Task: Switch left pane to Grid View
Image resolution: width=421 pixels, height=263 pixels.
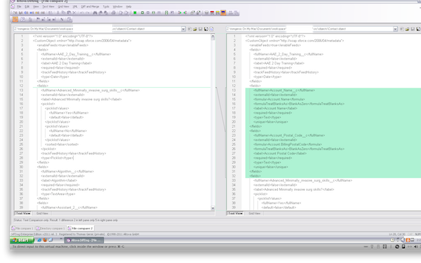Action: point(42,213)
